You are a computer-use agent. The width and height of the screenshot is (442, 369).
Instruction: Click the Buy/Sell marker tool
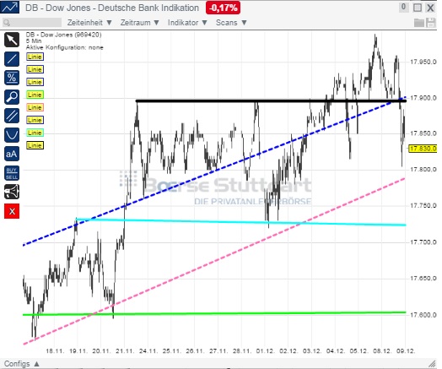tap(12, 173)
